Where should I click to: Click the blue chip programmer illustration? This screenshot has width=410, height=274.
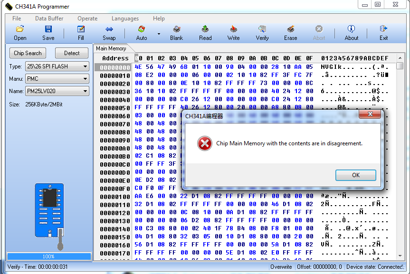(x=50, y=210)
